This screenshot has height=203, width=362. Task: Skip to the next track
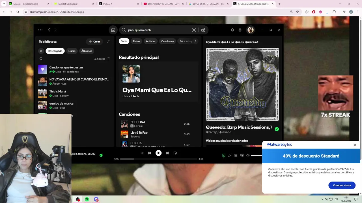[167, 153]
